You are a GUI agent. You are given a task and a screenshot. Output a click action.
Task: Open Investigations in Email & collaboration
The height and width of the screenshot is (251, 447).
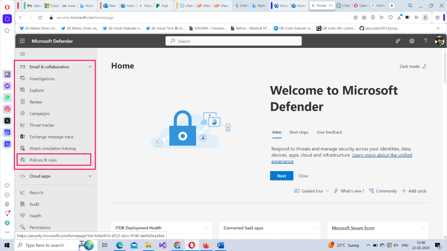[42, 79]
